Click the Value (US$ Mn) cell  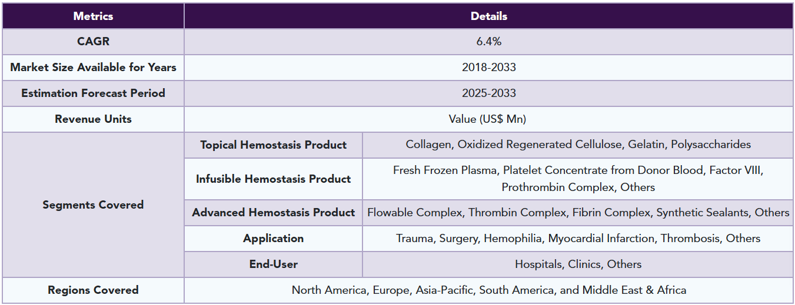pyautogui.click(x=489, y=119)
